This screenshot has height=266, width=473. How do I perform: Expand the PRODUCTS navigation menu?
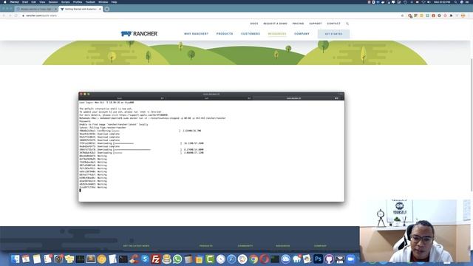click(x=225, y=34)
